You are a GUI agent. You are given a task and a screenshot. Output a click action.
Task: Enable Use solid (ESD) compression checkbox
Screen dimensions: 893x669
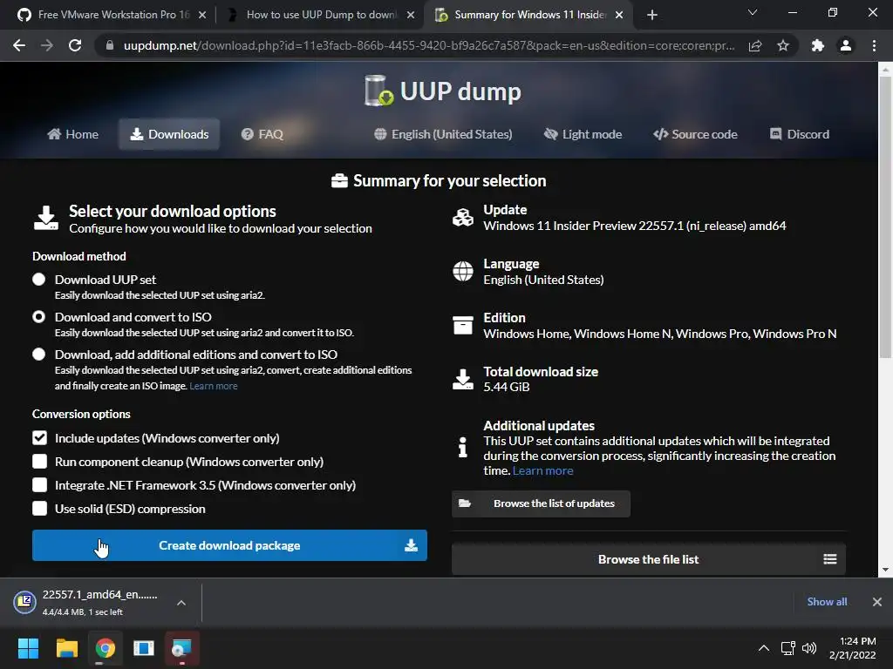(x=39, y=509)
